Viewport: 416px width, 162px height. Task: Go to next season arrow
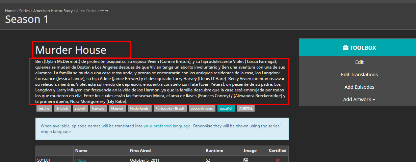[107, 11]
